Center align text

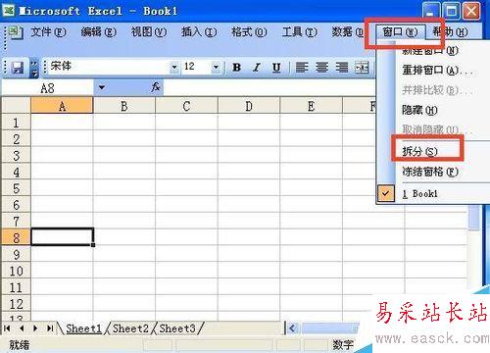pyautogui.click(x=321, y=68)
